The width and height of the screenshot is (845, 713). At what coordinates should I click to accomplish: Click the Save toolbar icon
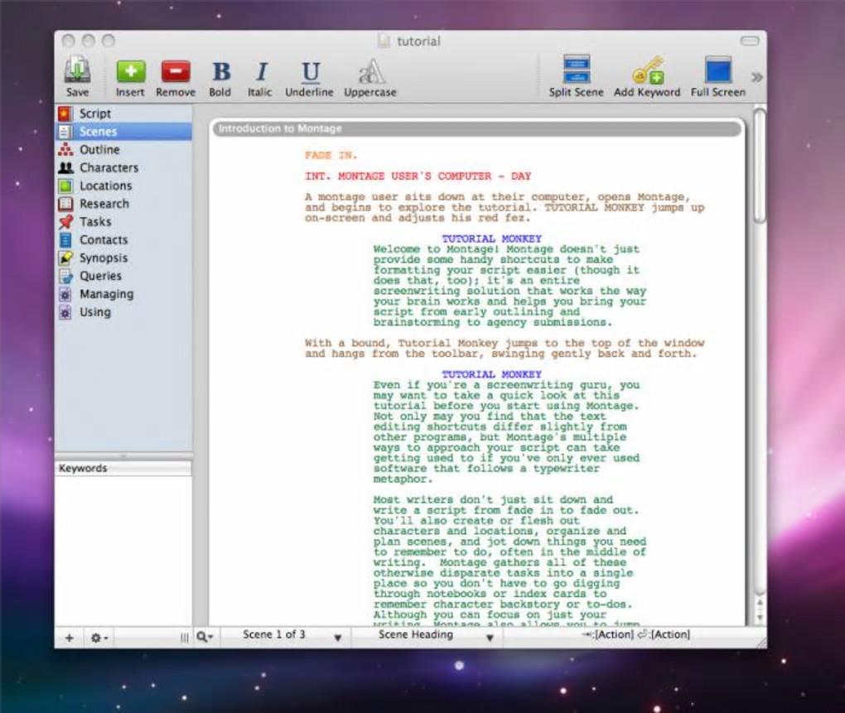(x=78, y=72)
